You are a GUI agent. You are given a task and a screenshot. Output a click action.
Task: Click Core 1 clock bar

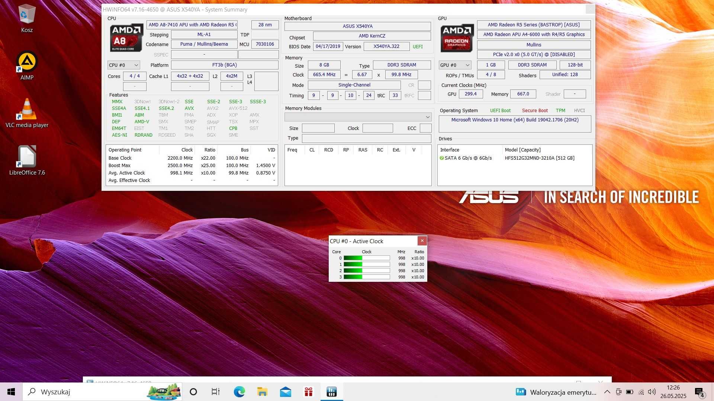tap(367, 264)
